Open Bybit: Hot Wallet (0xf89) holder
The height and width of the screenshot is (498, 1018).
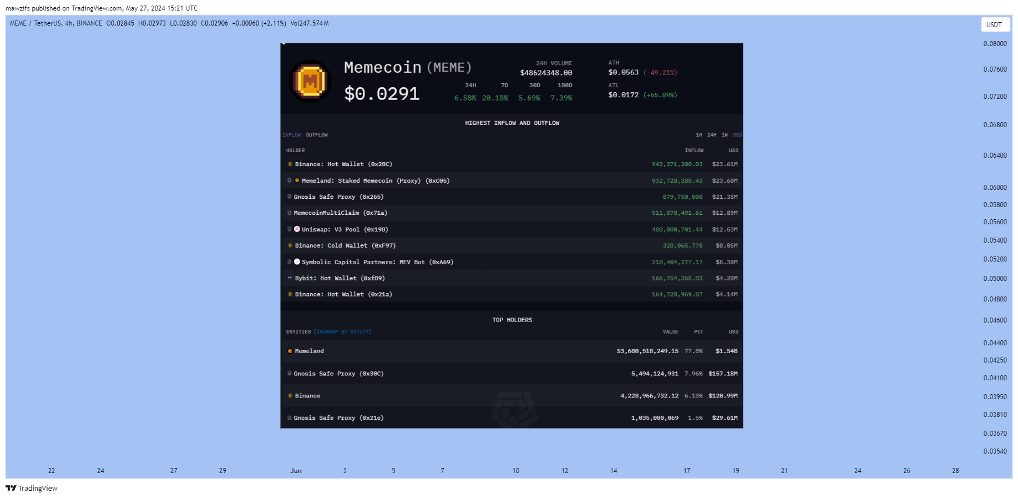(x=340, y=278)
